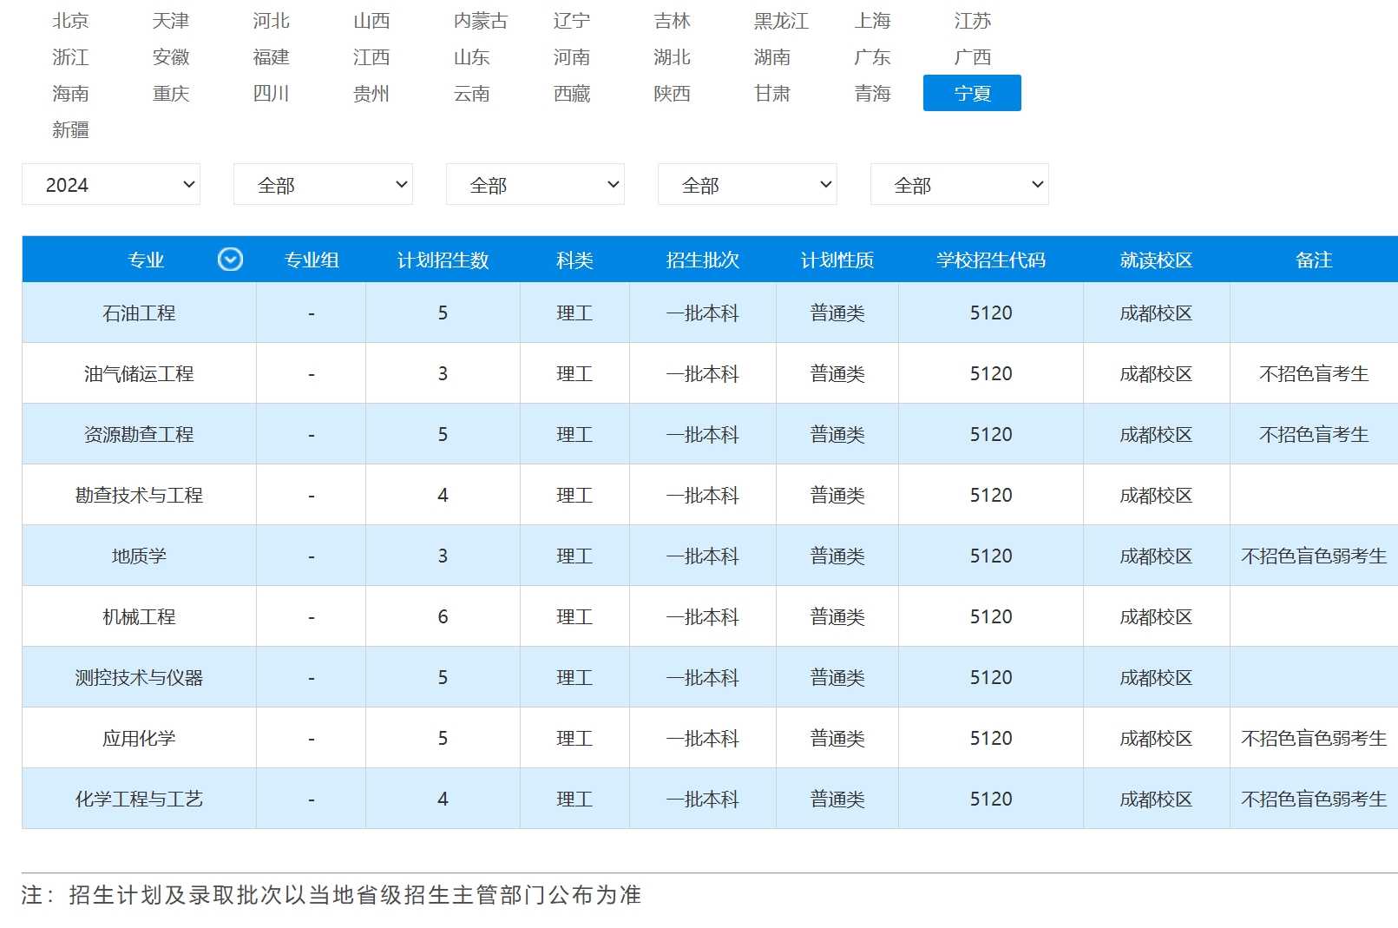Viewport: 1398px width, 928px height.
Task: Pick 四川 from province list
Action: tap(271, 94)
